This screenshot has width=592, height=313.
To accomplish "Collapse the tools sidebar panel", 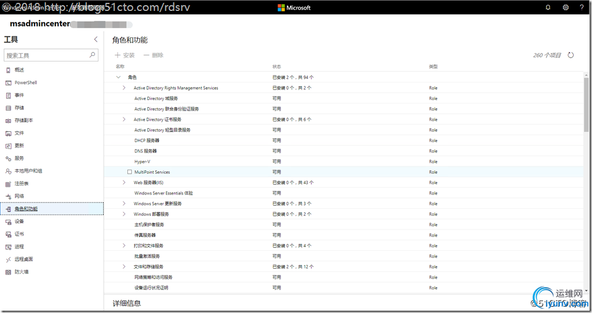I will [96, 40].
